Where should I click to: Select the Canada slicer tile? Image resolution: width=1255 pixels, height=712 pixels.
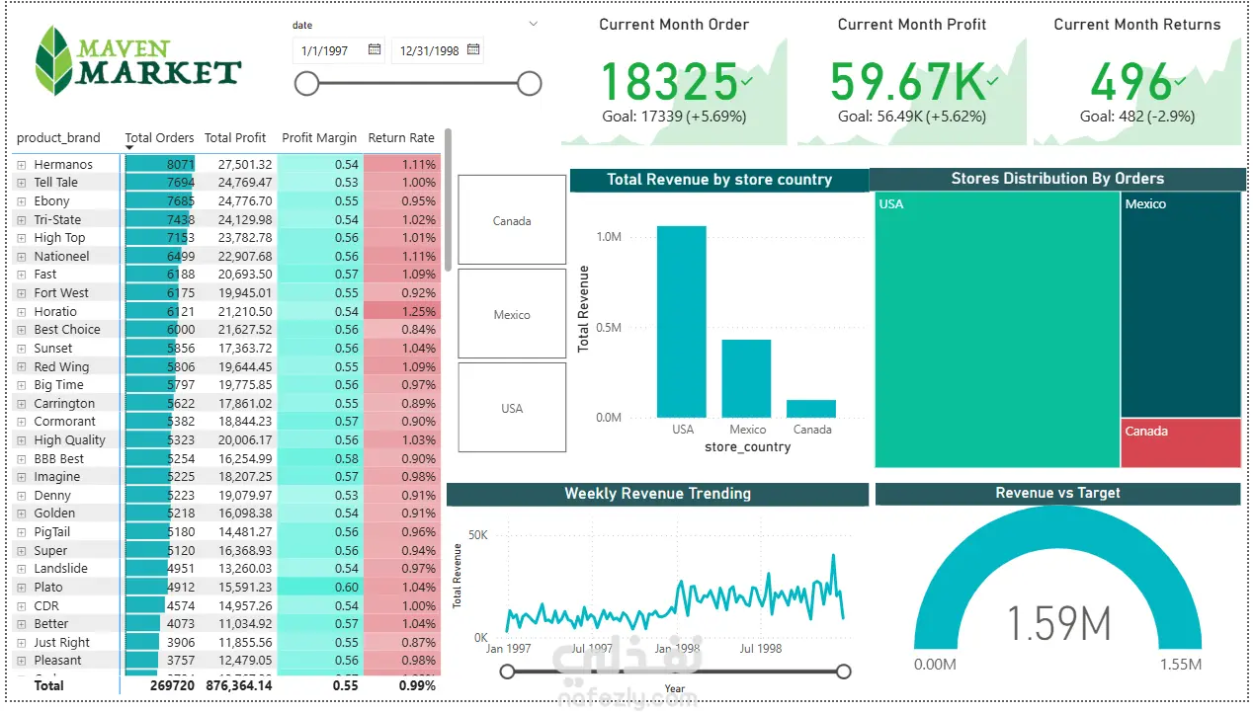click(x=512, y=220)
